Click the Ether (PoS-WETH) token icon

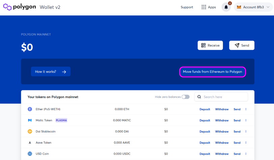pos(30,109)
